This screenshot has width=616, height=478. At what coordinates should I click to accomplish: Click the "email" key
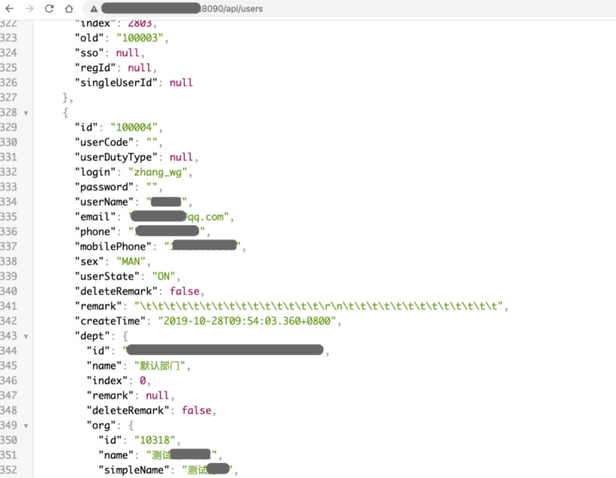(95, 217)
